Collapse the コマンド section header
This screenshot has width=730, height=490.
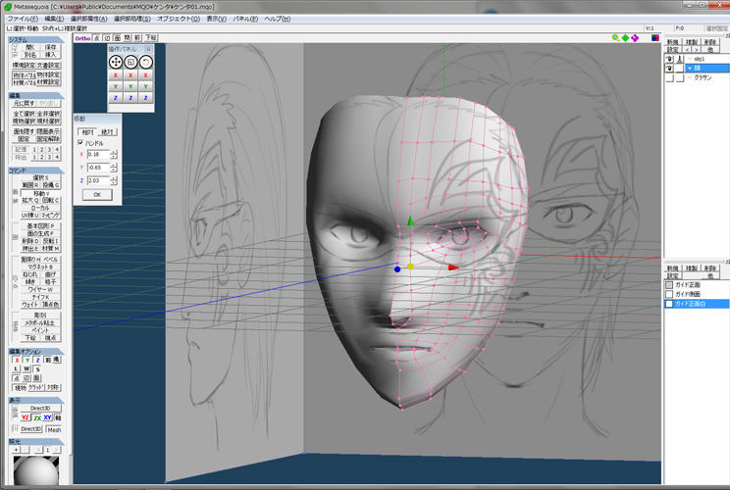coord(35,171)
